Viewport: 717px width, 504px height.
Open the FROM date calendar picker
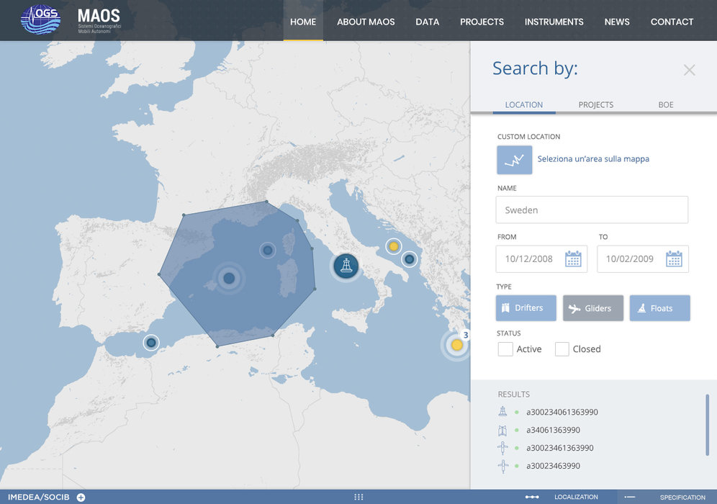pos(573,259)
